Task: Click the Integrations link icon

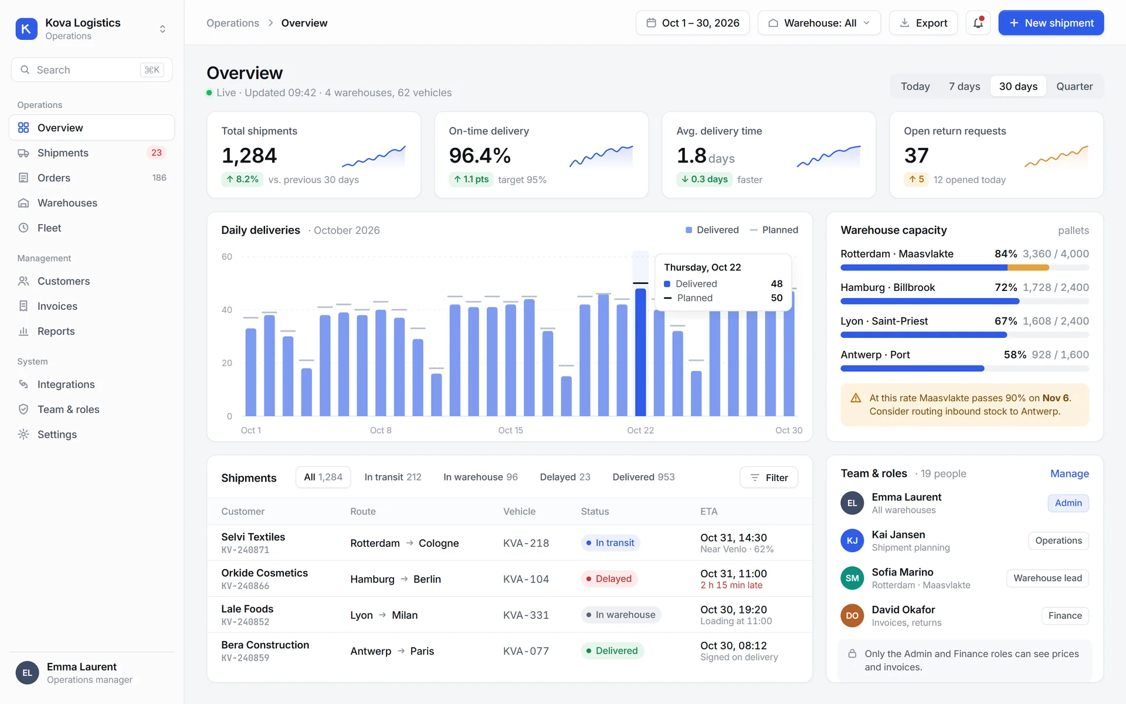Action: pyautogui.click(x=23, y=384)
